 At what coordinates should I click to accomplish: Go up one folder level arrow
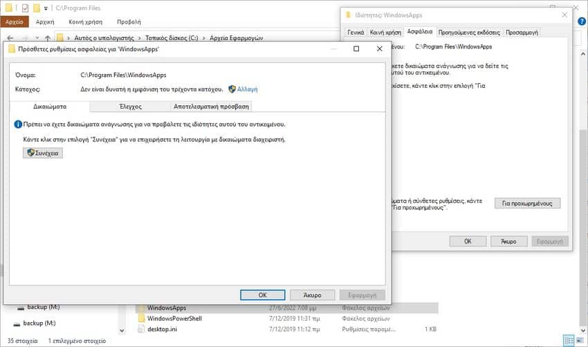48,38
